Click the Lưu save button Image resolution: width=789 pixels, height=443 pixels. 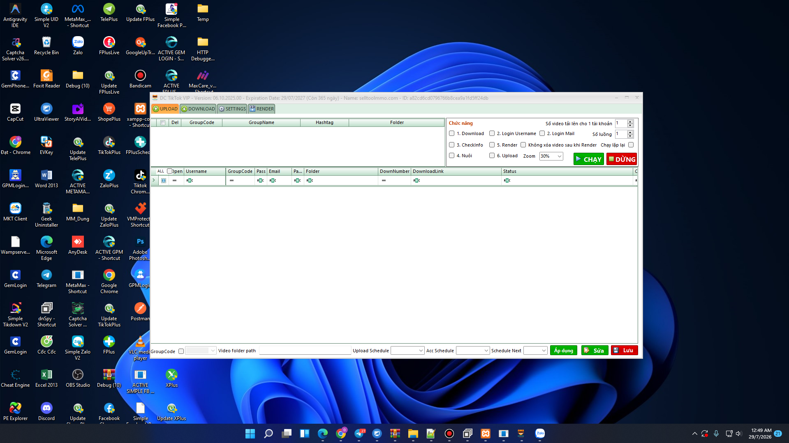(624, 351)
